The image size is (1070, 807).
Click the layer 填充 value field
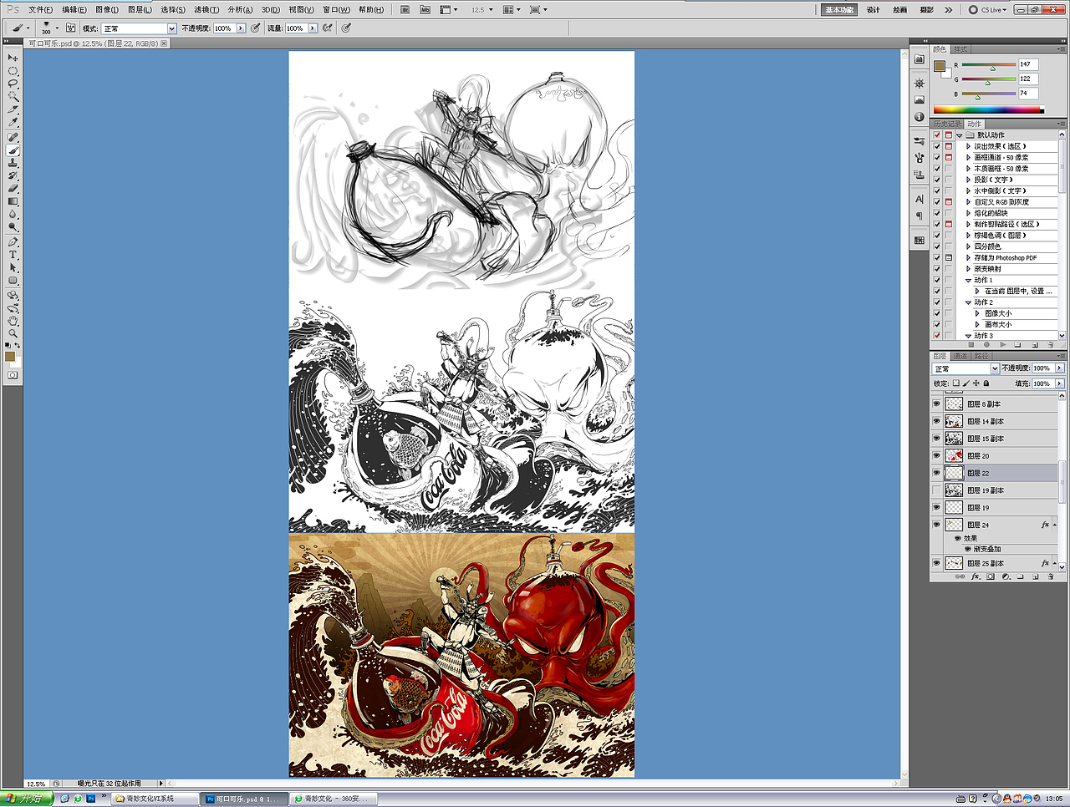coord(1042,383)
